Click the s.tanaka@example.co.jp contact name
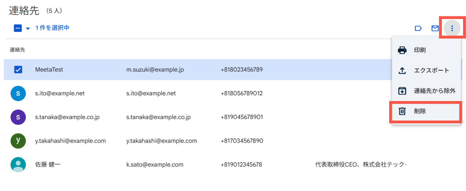 67,117
